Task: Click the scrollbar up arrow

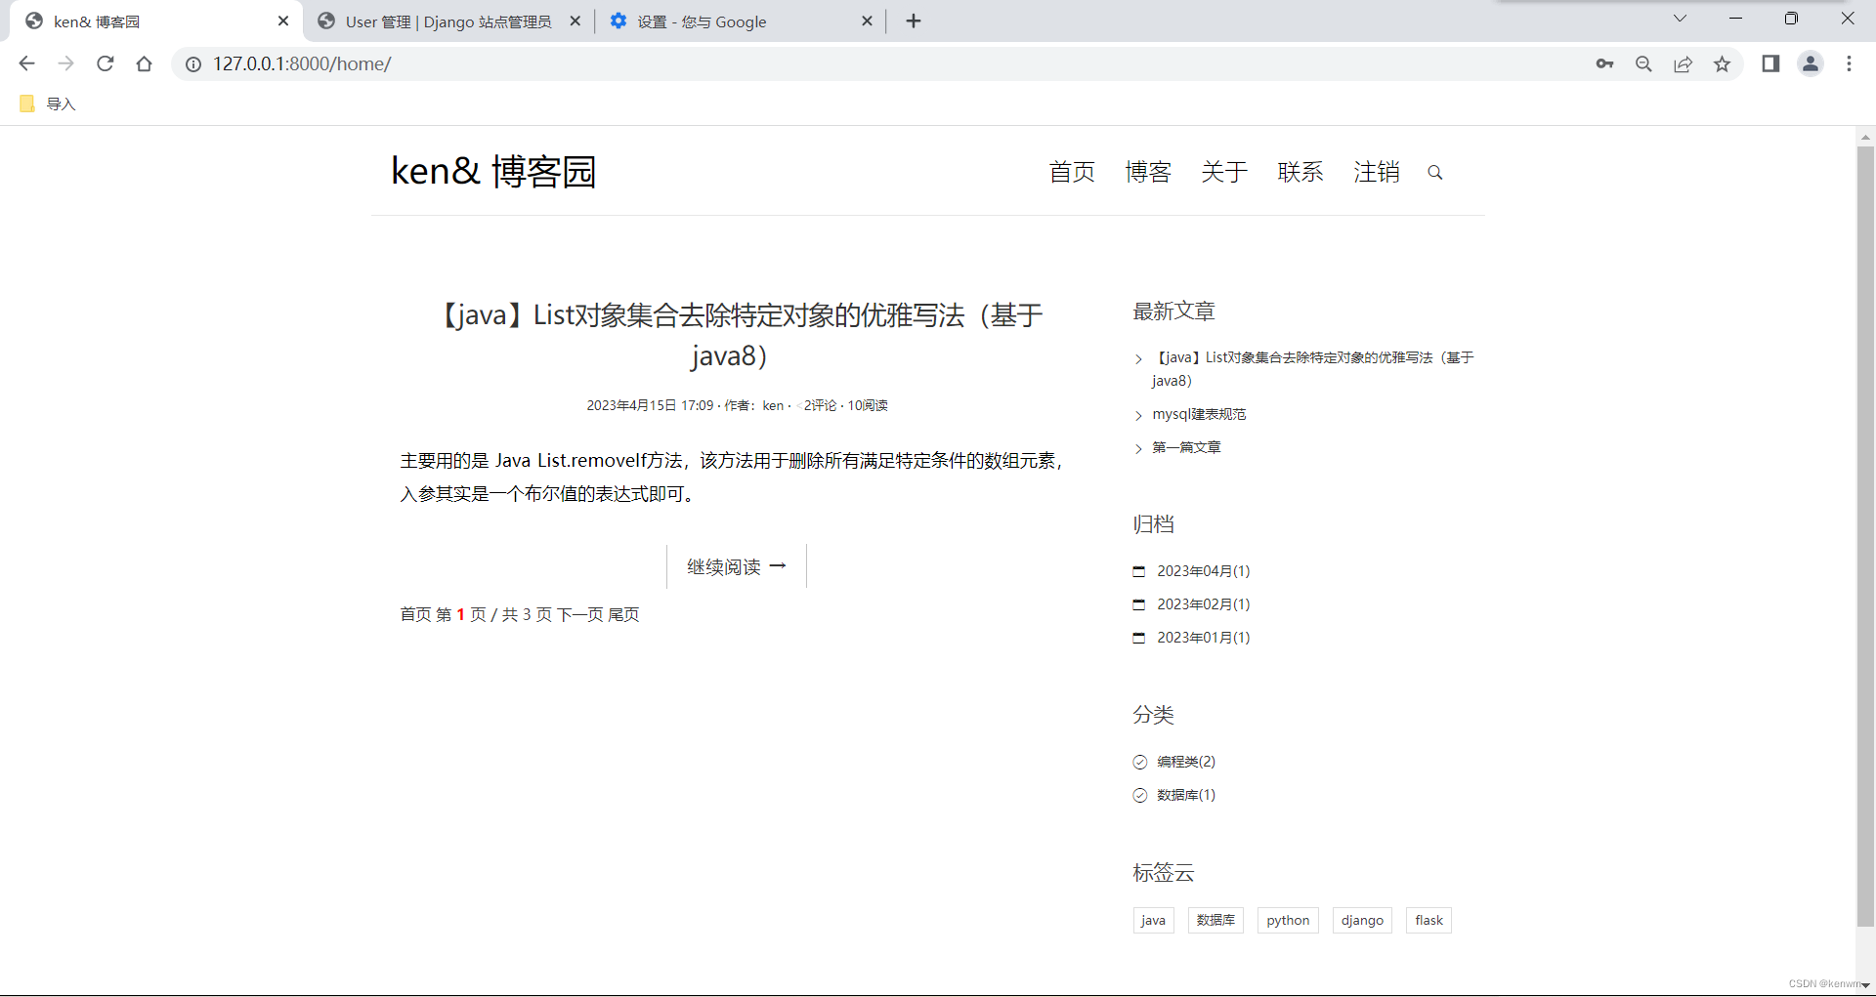Action: tap(1865, 137)
